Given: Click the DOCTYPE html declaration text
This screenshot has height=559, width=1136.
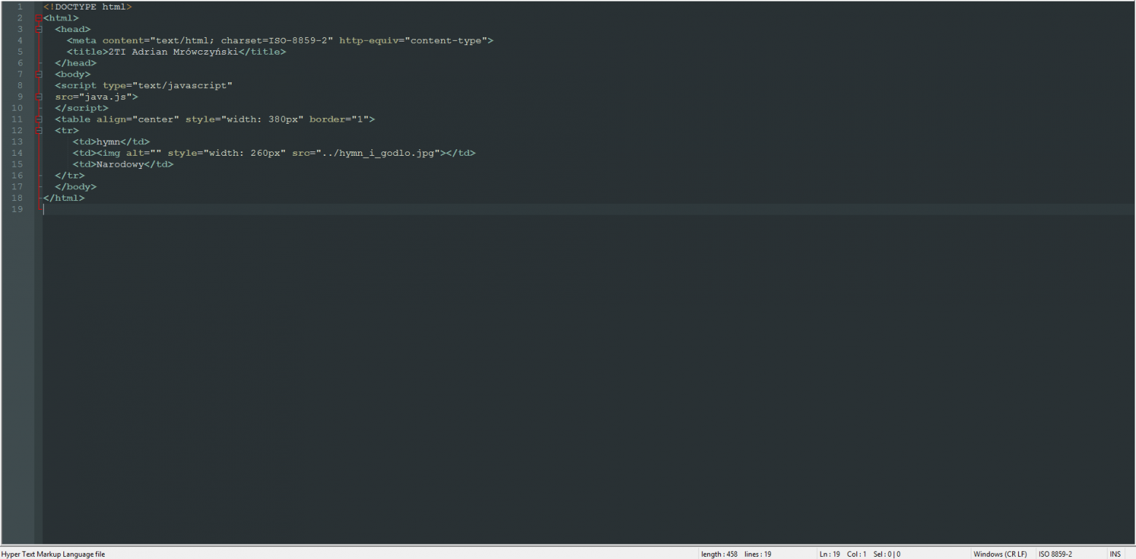Looking at the screenshot, I should point(87,7).
